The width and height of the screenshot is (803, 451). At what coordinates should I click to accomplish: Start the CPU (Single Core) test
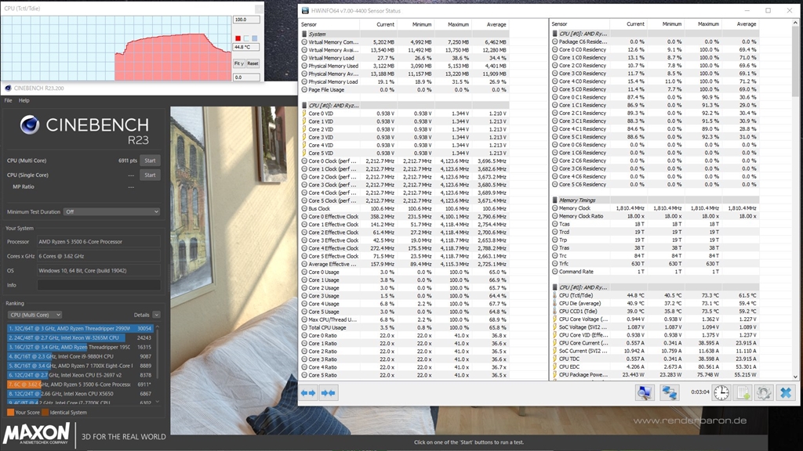150,175
